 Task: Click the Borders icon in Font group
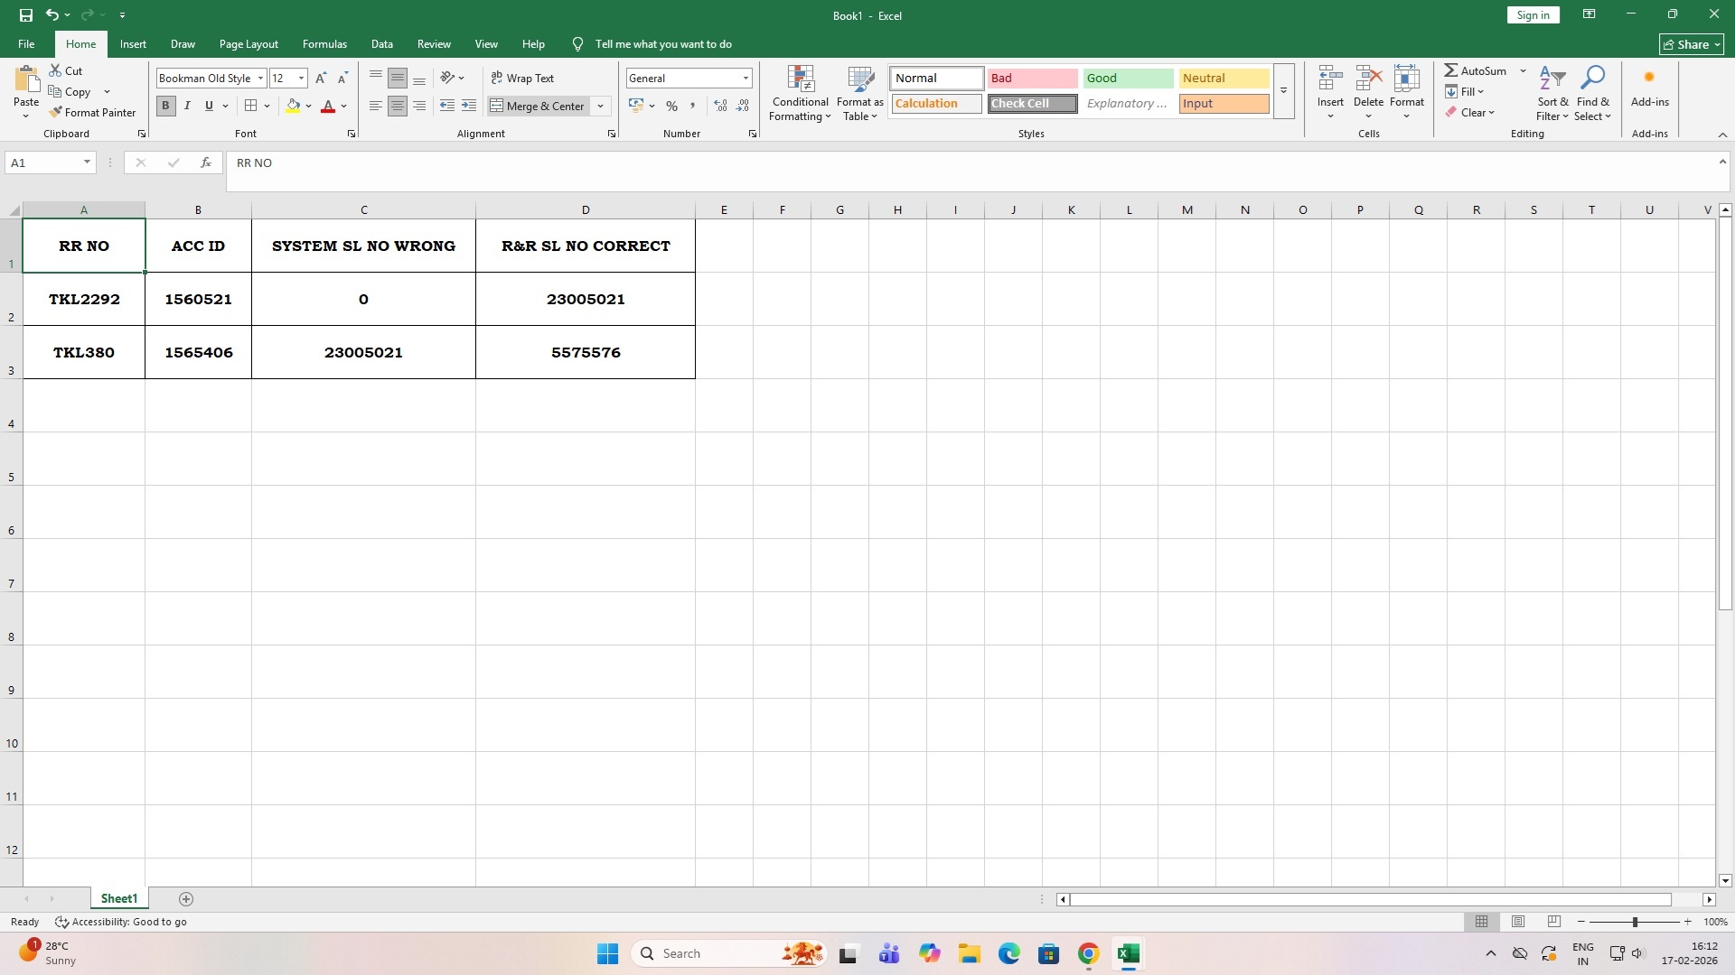tap(251, 106)
